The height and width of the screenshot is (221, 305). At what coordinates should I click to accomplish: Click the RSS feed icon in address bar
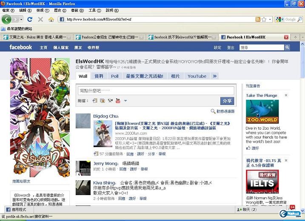(x=258, y=20)
